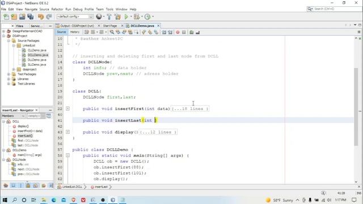This screenshot has width=363, height=204.
Task: Open the Members dropdown in Navigator
Action: (x=13, y=116)
